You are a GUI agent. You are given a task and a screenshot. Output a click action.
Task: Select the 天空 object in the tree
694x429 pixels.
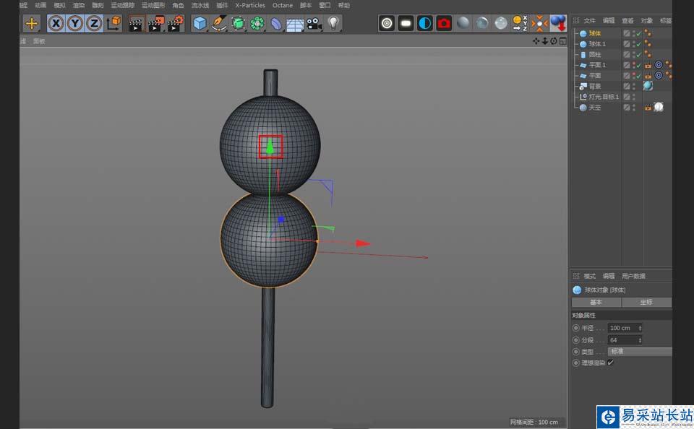tap(595, 108)
